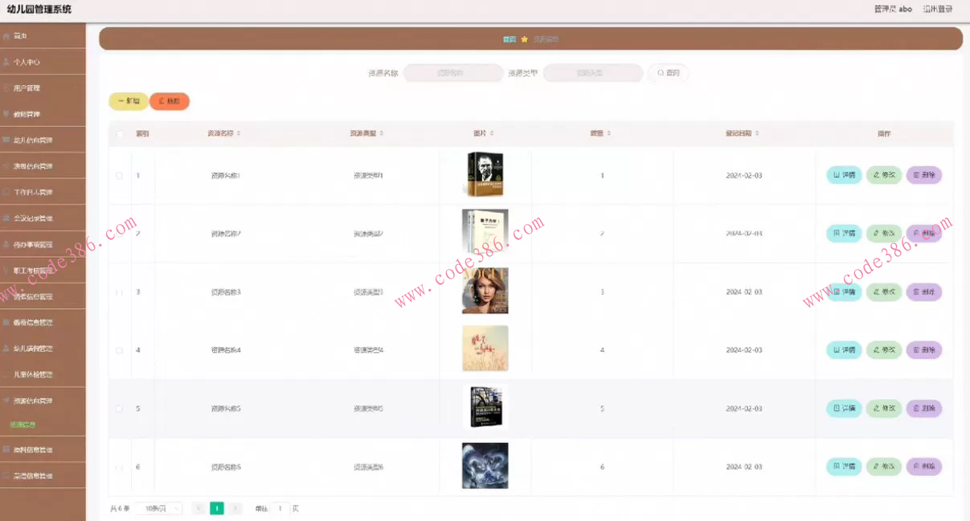The width and height of the screenshot is (970, 521).
Task: Click the 个人中心 sidebar icon
Action: [x=6, y=62]
